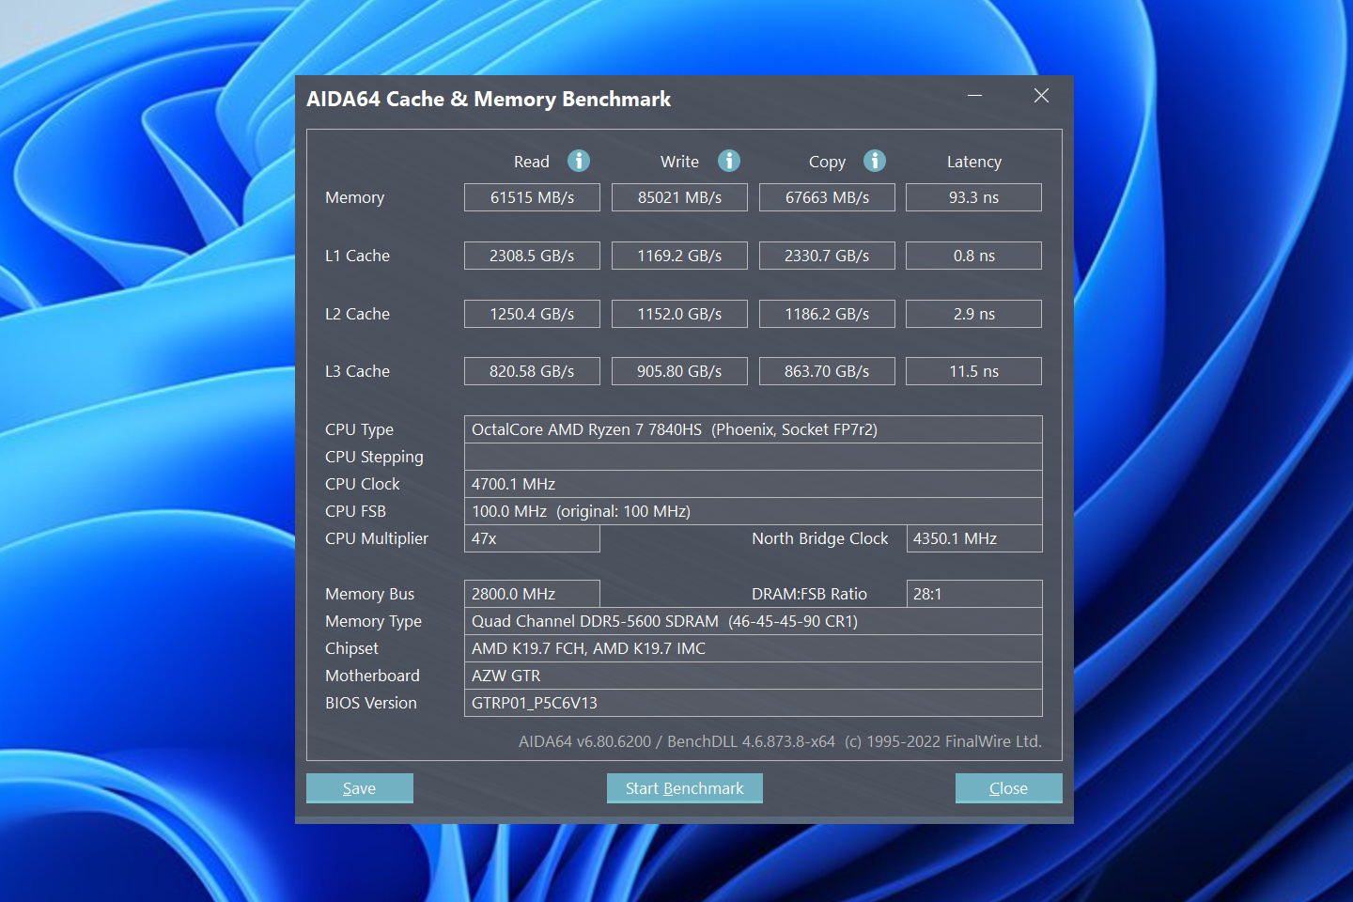Click the CPU Type label

pyautogui.click(x=360, y=429)
